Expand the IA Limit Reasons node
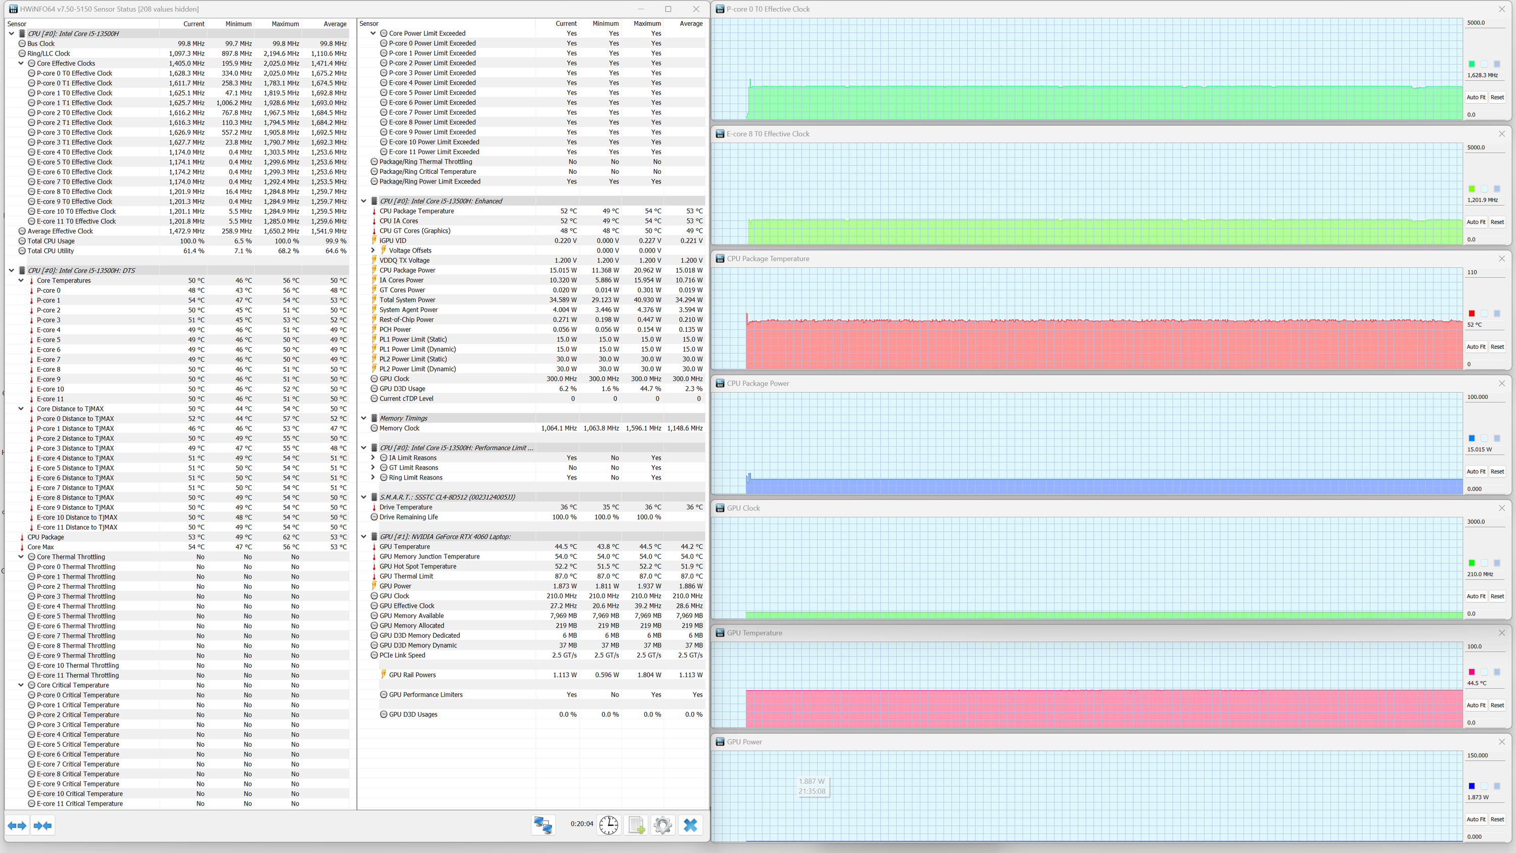 point(373,457)
